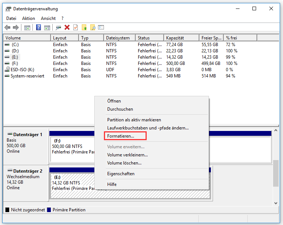Sort by the % frei column header

(x=240, y=38)
